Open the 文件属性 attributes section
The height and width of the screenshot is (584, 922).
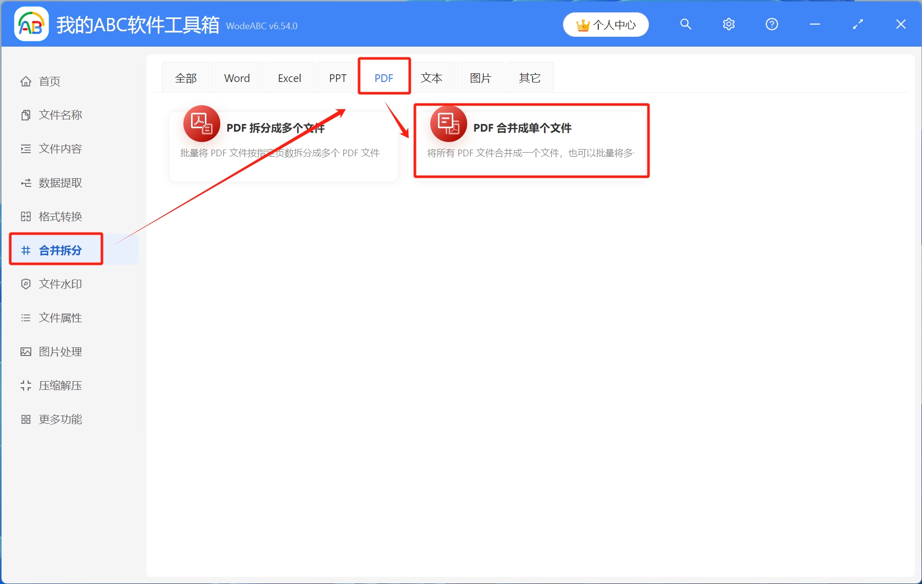coord(60,318)
